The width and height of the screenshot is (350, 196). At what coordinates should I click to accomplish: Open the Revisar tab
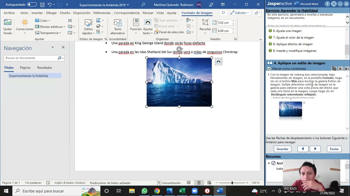tap(148, 13)
